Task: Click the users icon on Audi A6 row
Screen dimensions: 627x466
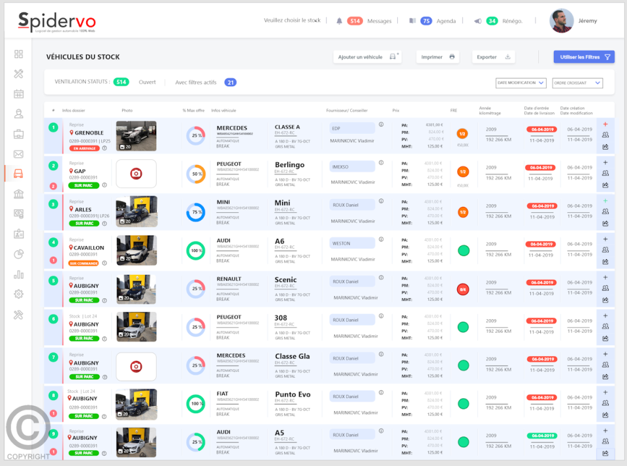Action: 605,250
